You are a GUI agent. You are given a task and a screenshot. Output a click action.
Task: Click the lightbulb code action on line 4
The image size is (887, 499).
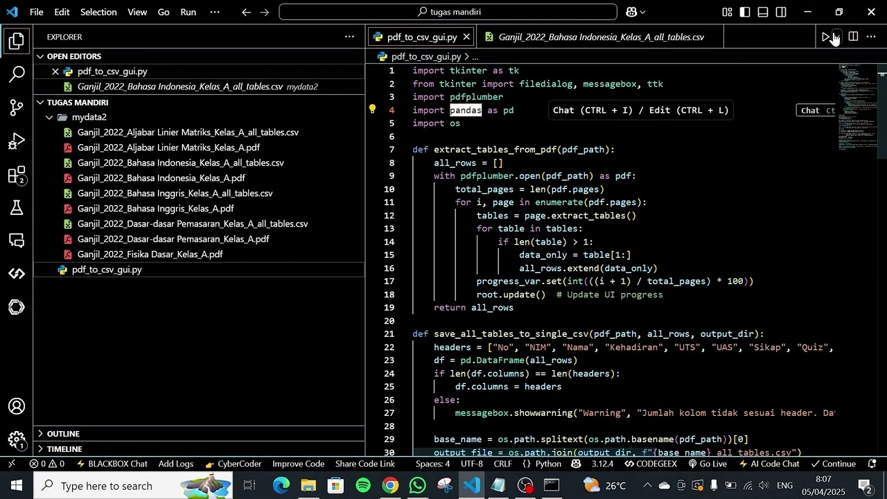[372, 110]
